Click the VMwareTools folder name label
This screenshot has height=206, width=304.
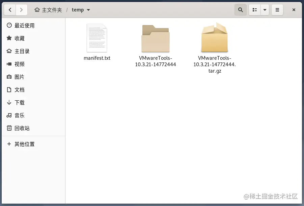(x=156, y=61)
